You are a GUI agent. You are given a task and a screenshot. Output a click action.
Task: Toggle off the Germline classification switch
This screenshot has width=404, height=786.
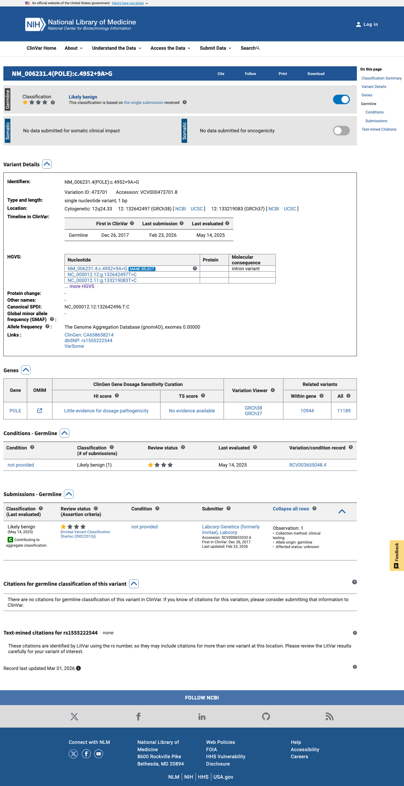pyautogui.click(x=341, y=99)
